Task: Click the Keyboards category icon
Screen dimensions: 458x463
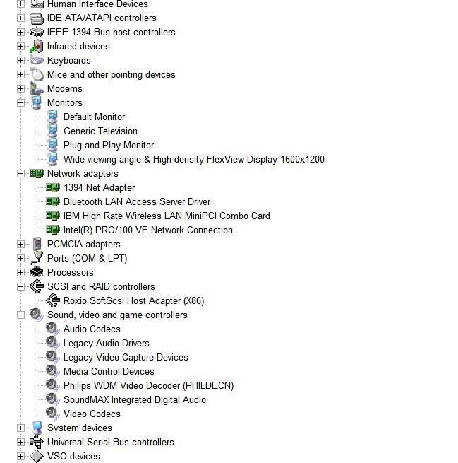Action: [37, 60]
